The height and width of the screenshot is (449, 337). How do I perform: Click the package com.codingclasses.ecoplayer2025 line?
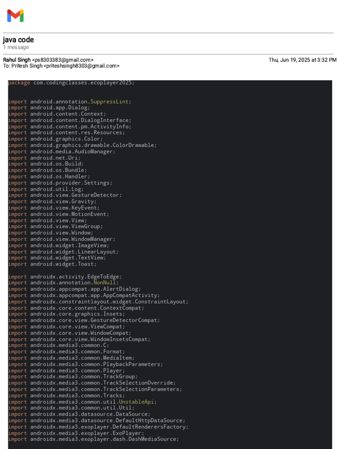pyautogui.click(x=71, y=82)
